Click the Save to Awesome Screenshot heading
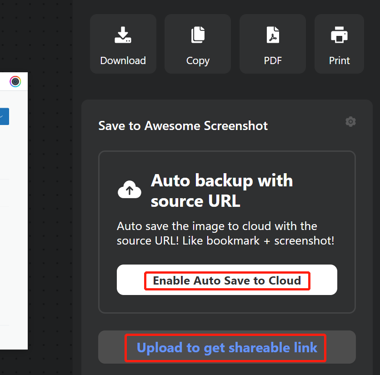Screen dimensions: 380x375 point(183,125)
